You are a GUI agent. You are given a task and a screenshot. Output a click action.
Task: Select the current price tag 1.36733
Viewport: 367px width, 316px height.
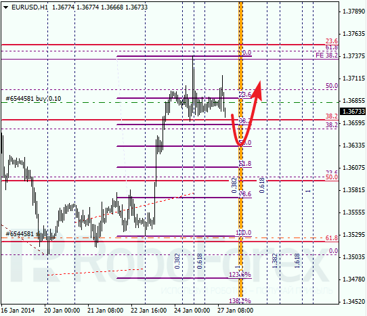tap(353, 112)
